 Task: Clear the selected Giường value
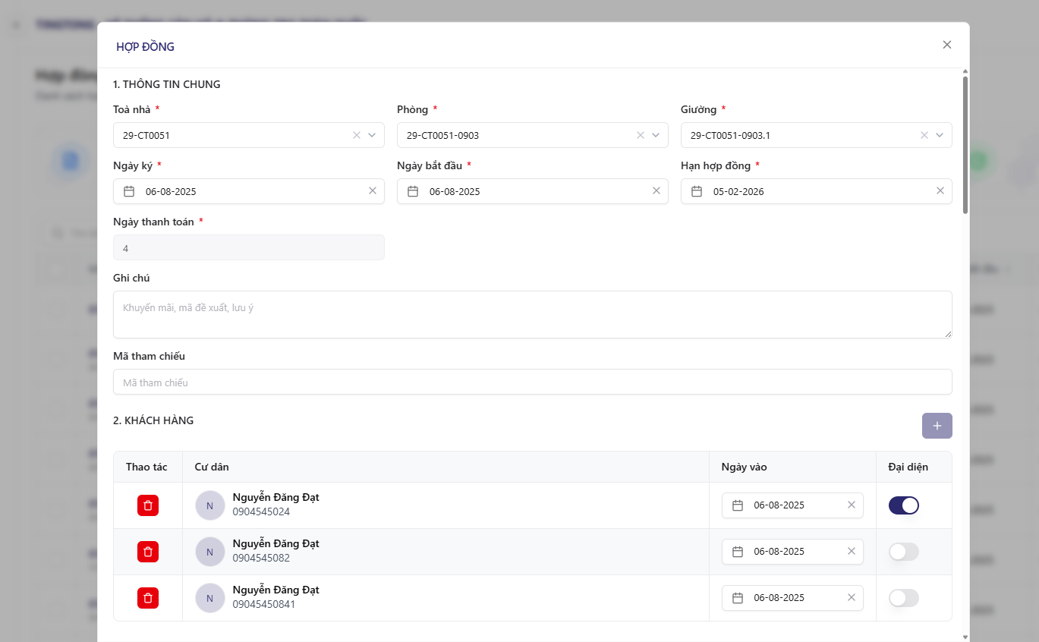924,135
